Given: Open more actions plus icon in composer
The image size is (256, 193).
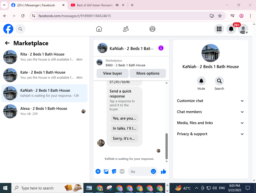Looking at the screenshot, I should click(x=98, y=171).
